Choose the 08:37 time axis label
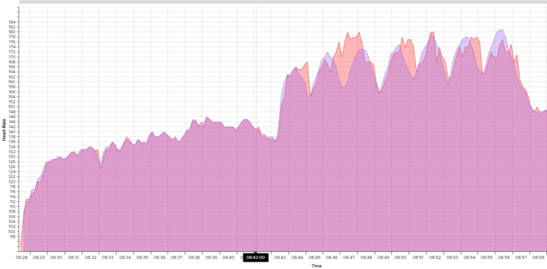Viewport: 547px width, 269px height. point(177,257)
